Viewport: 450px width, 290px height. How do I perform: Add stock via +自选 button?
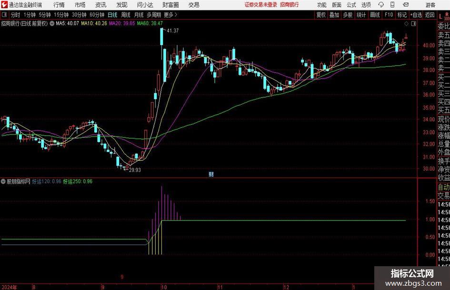click(x=416, y=15)
